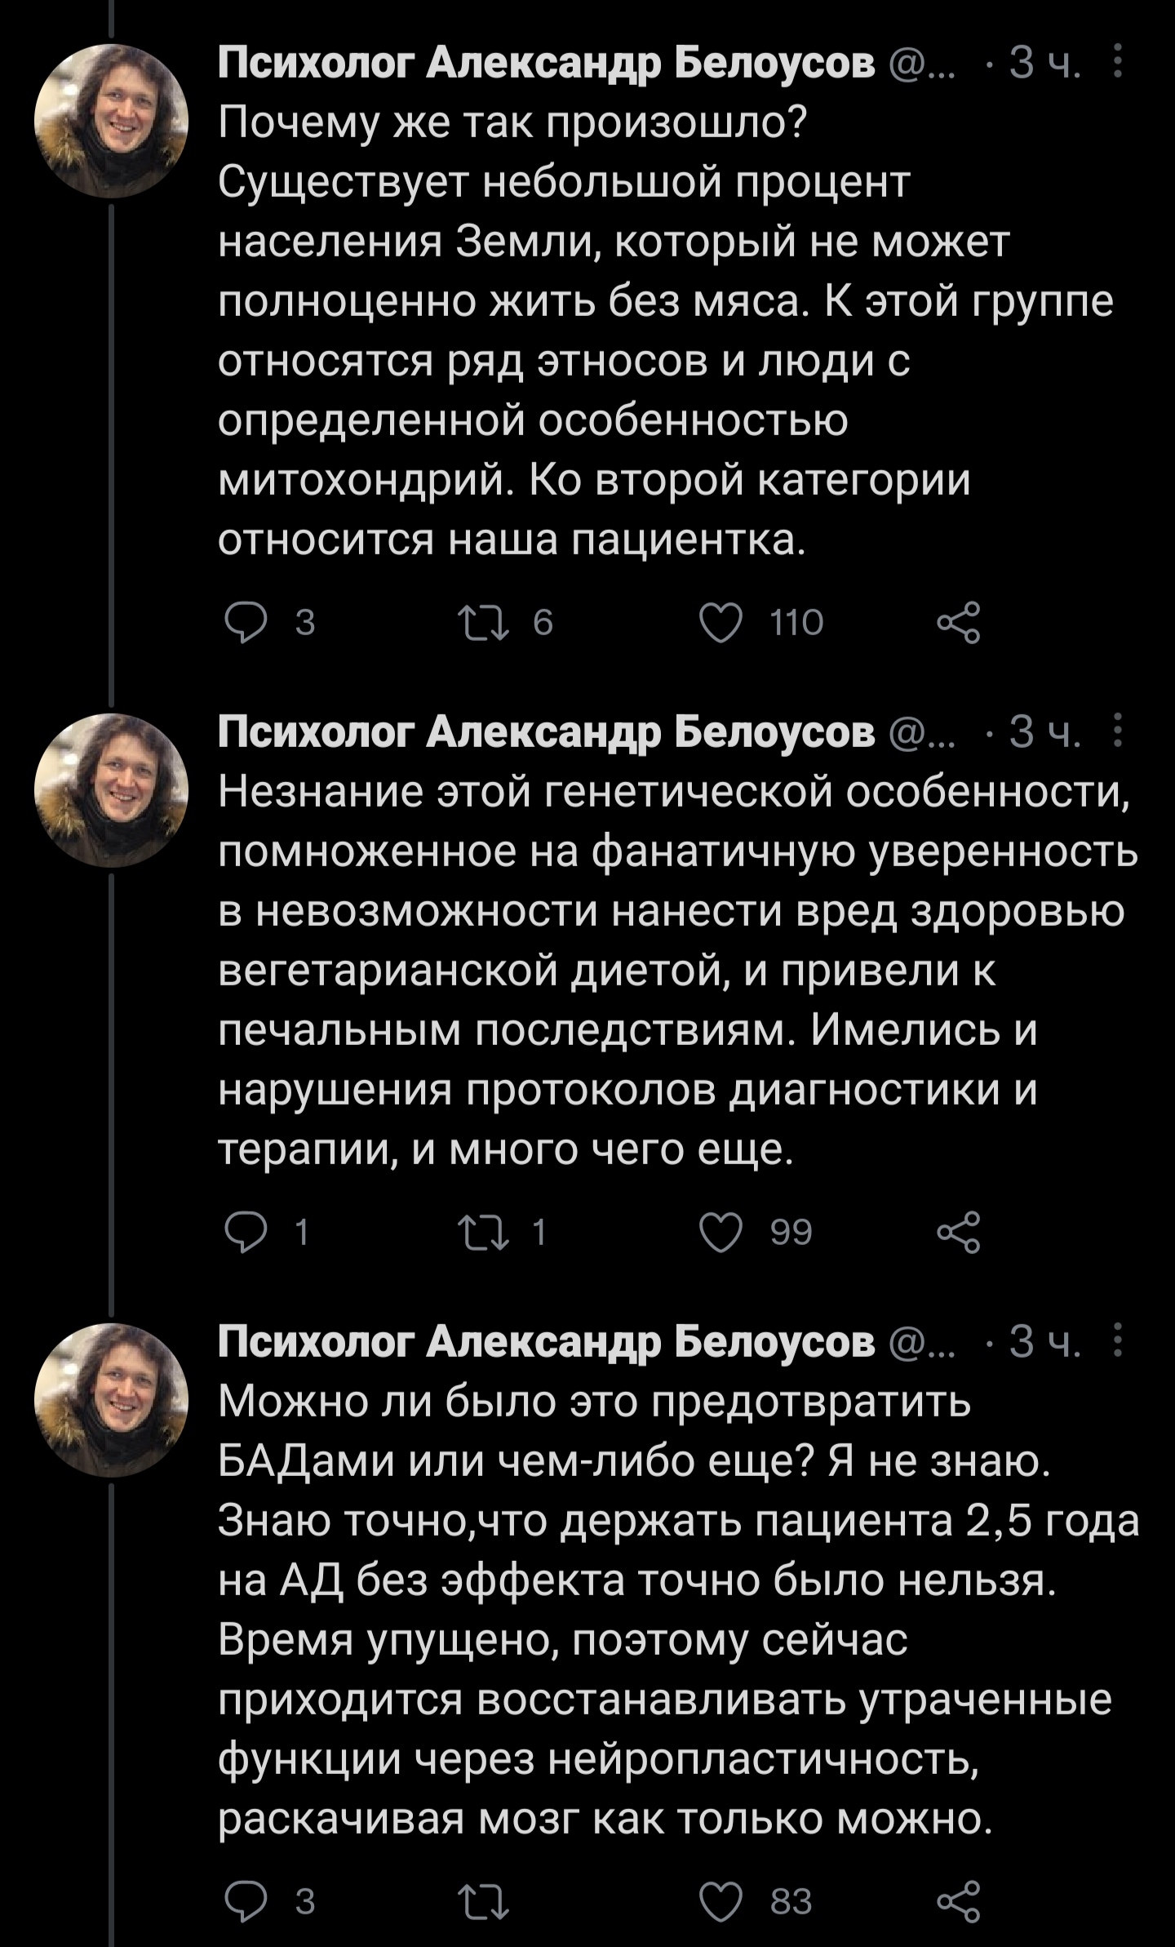
Task: Open three-dot menu on second tweet
Action: 1118,731
